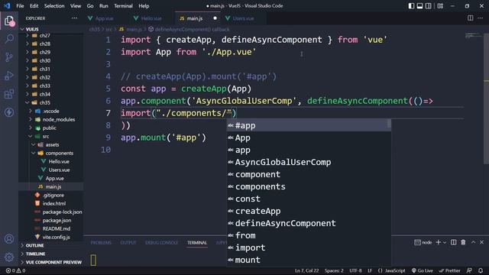The image size is (489, 275).
Task: Open the Selection menu
Action: [x=54, y=6]
